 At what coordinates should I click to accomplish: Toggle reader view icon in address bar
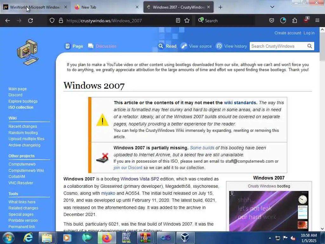click(178, 21)
